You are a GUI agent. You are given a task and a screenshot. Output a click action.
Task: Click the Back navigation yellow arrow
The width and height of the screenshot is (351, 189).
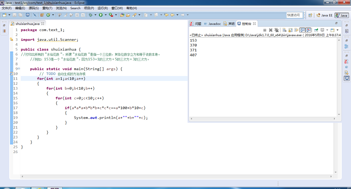172,15
